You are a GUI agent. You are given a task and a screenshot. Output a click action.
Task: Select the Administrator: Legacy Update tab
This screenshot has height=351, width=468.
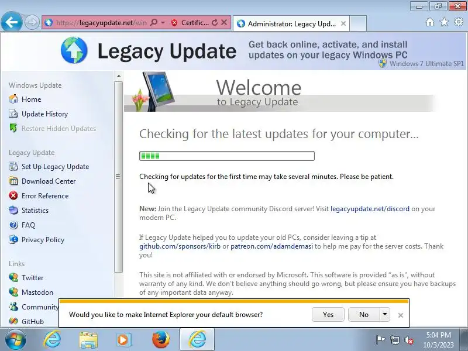tap(291, 23)
